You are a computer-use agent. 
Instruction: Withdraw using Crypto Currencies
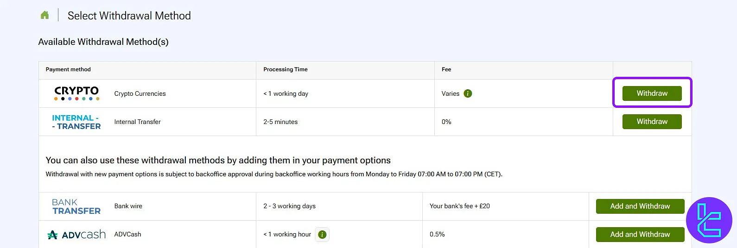click(652, 93)
